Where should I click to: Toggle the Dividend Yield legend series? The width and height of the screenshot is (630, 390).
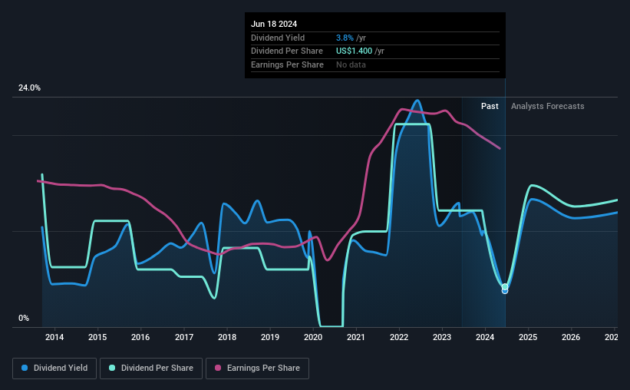54,369
